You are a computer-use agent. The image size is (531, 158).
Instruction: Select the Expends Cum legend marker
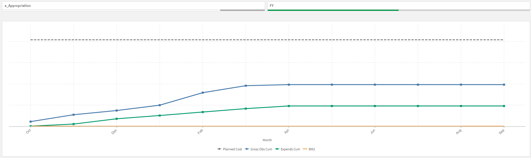[x=277, y=149]
